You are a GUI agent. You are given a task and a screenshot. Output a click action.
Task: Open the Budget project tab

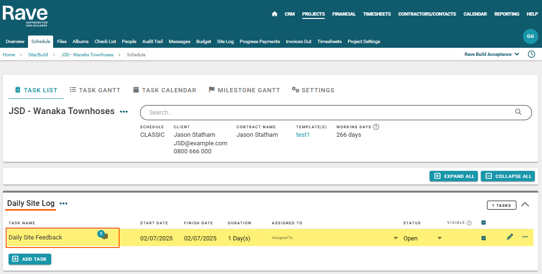[x=204, y=42]
